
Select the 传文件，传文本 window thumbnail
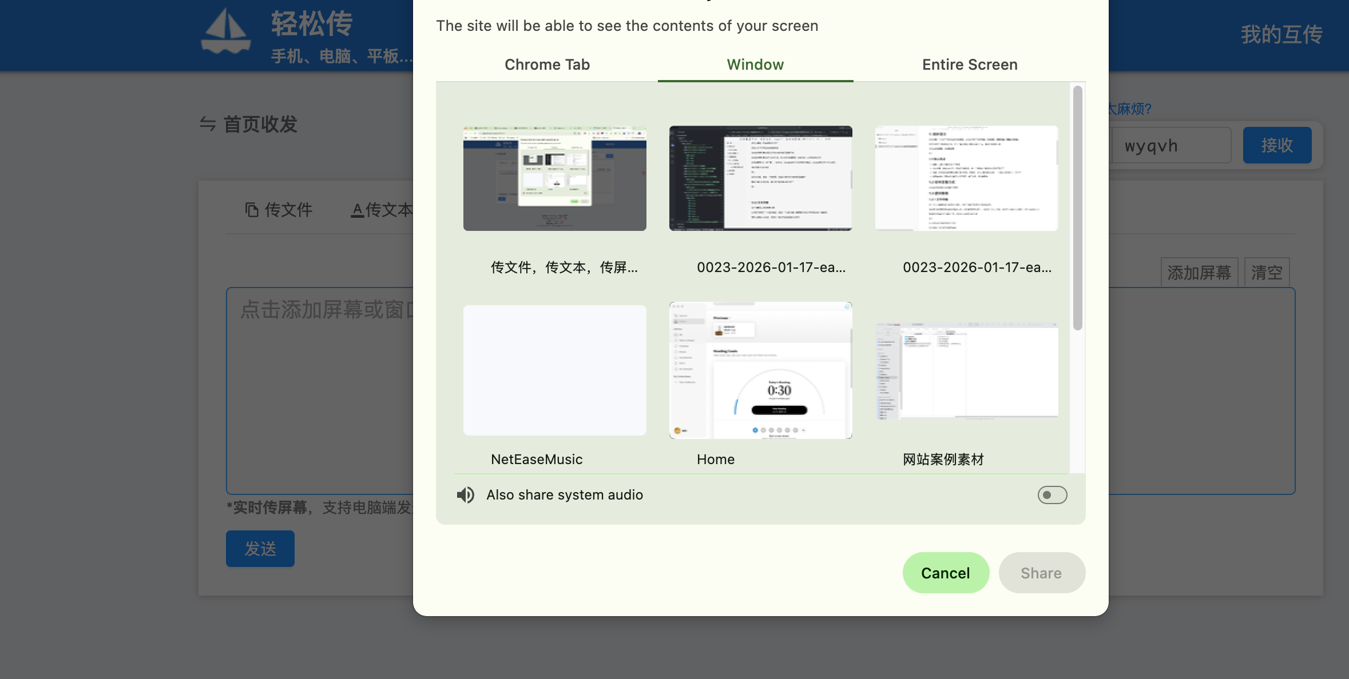(x=554, y=178)
